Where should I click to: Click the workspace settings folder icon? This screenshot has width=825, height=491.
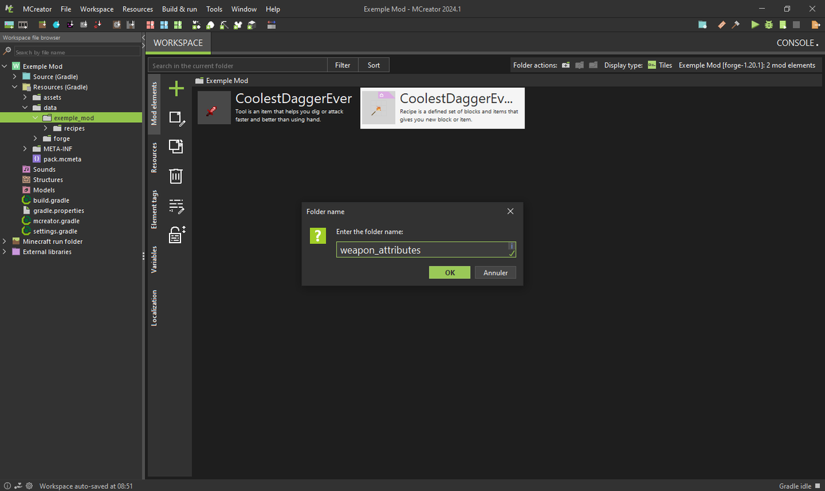point(703,25)
